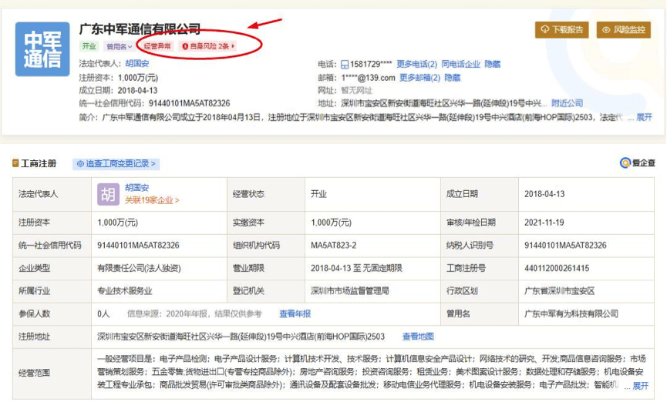Click the 自身风险 red shield icon
The height and width of the screenshot is (412, 667).
(x=185, y=46)
